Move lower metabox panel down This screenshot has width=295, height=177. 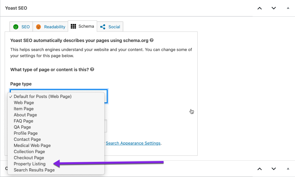point(274,169)
